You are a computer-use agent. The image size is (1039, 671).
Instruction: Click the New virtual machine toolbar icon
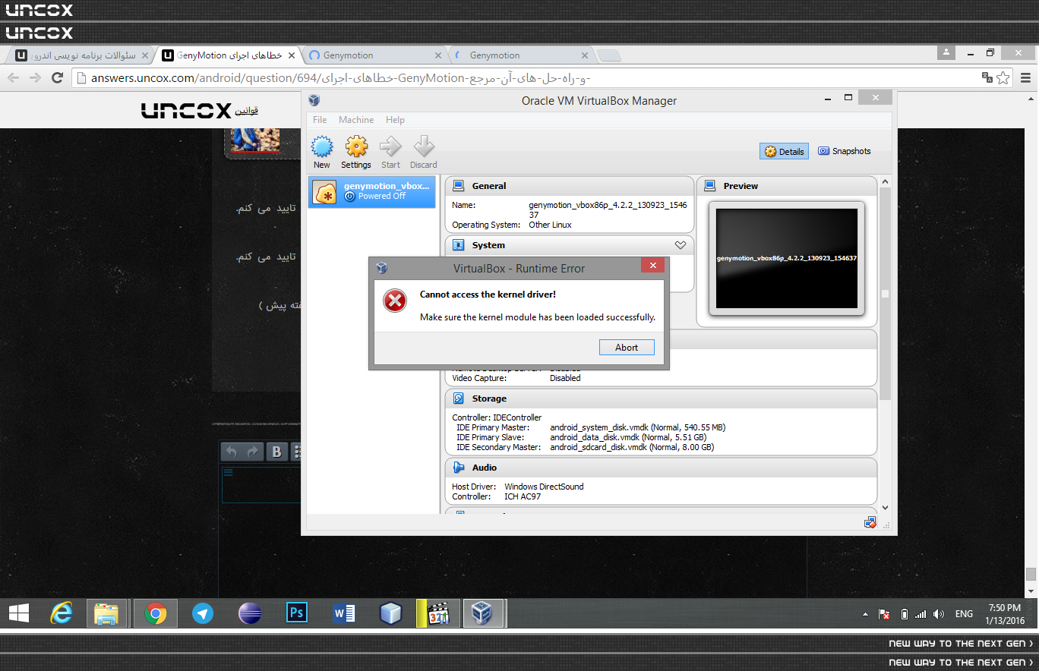tap(322, 152)
